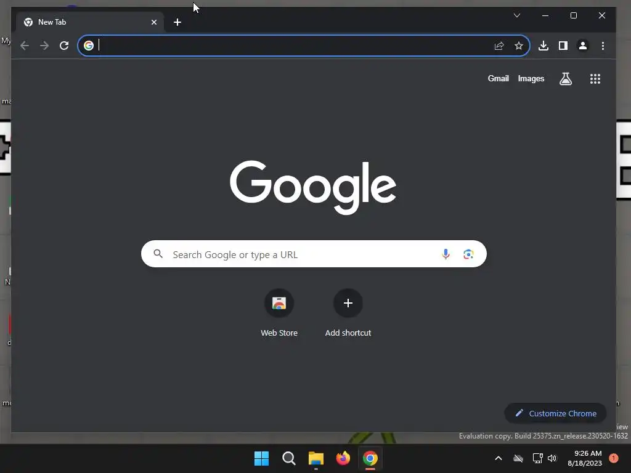Reload the page with the refresh icon
Viewport: 631px width, 473px height.
[x=64, y=46]
